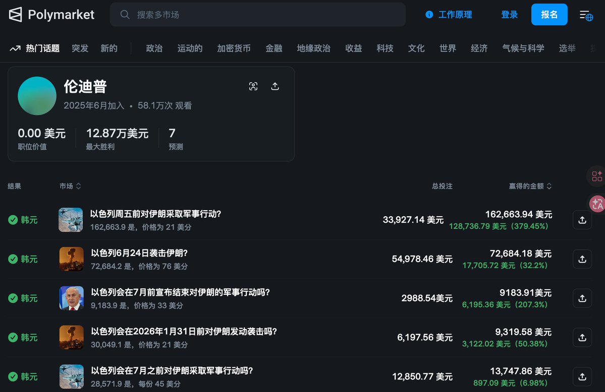Share the 7月之前对伊朗采取军事行动 result
The height and width of the screenshot is (392, 605).
click(582, 376)
